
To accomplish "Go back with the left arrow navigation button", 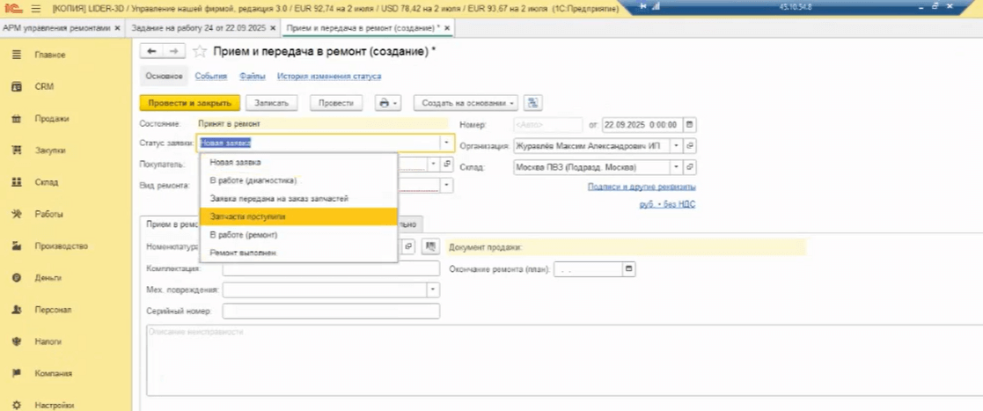I will 152,52.
